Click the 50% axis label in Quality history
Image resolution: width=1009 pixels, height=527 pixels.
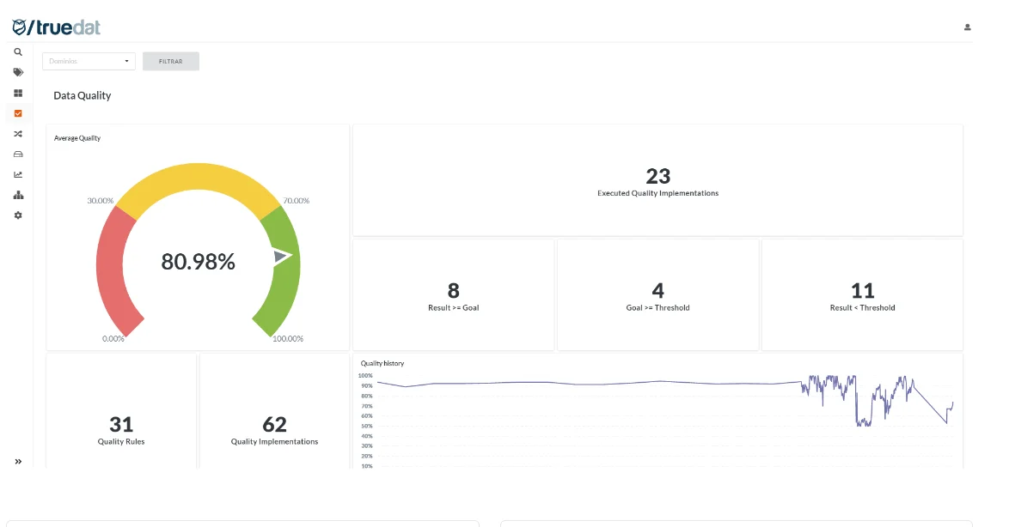367,426
